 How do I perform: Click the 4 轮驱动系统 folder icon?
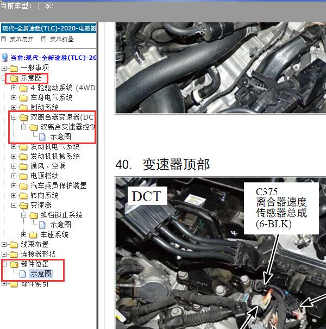23,88
